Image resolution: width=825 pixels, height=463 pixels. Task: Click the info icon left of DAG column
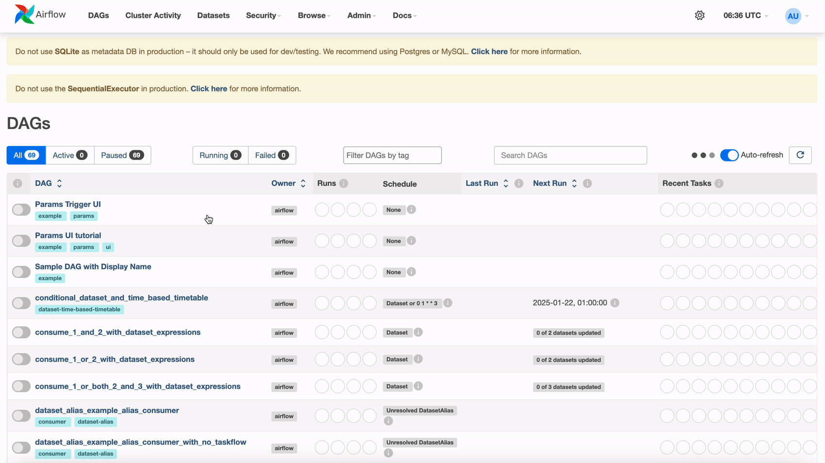pos(18,183)
